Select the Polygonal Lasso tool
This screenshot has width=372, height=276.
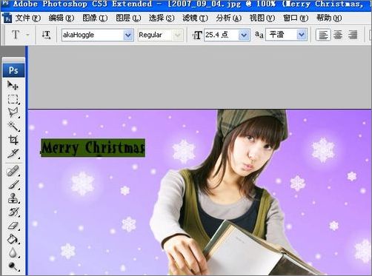13,112
